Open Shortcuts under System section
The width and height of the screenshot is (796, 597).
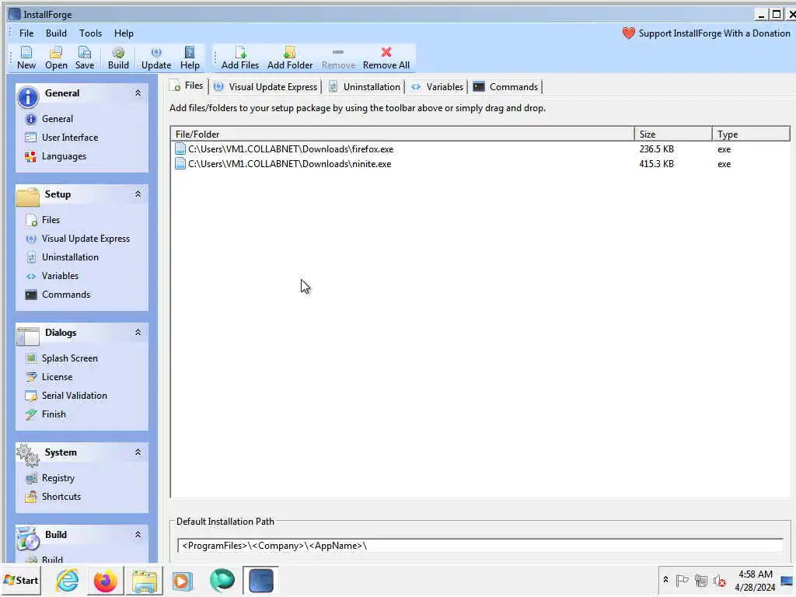coord(61,497)
